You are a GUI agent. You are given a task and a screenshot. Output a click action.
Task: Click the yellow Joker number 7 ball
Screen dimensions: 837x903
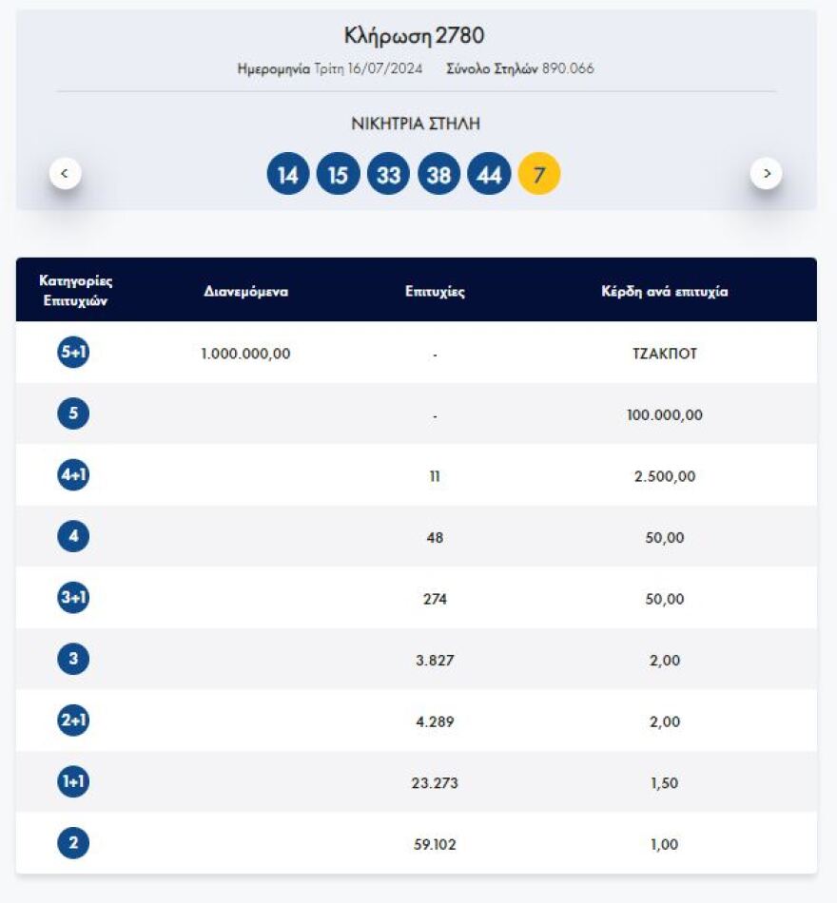(539, 175)
